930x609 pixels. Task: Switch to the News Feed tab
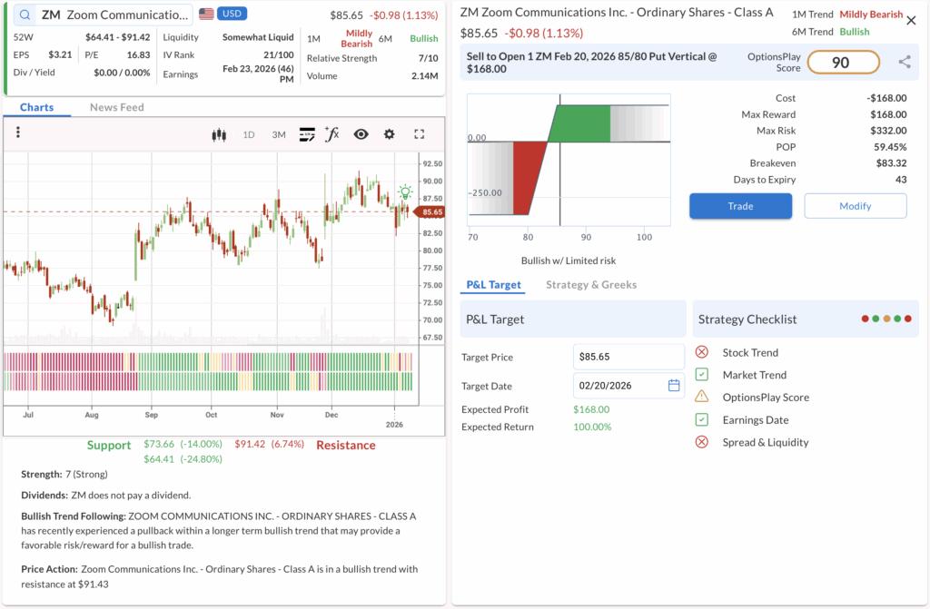click(116, 107)
